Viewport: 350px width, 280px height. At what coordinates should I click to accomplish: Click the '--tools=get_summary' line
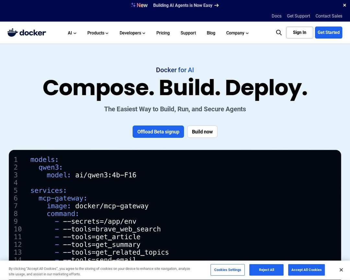[101, 244]
